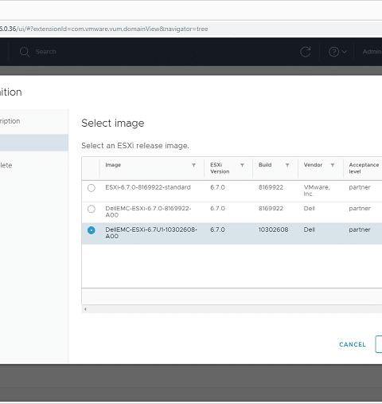Open the highlighted current wizard step
Viewport: 382px width, 404px height.
[34, 143]
